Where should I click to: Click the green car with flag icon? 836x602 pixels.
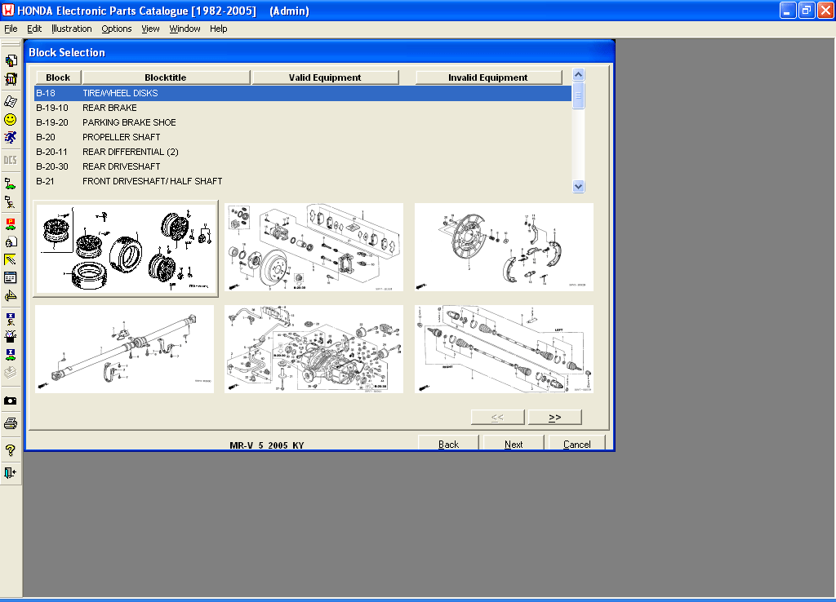10,184
